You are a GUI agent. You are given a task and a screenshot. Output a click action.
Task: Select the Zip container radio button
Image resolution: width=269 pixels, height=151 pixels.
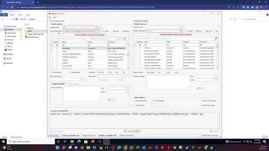(x=122, y=73)
